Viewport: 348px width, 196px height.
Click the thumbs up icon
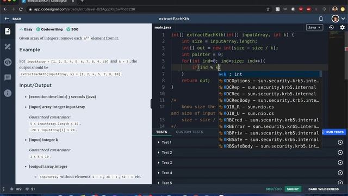11,189
